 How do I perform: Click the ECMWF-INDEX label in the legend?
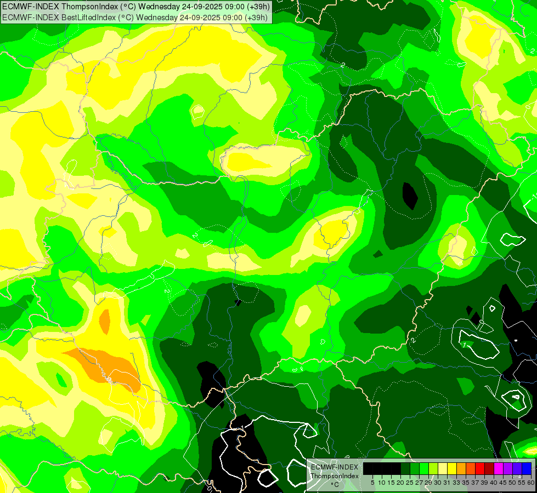[x=335, y=467]
